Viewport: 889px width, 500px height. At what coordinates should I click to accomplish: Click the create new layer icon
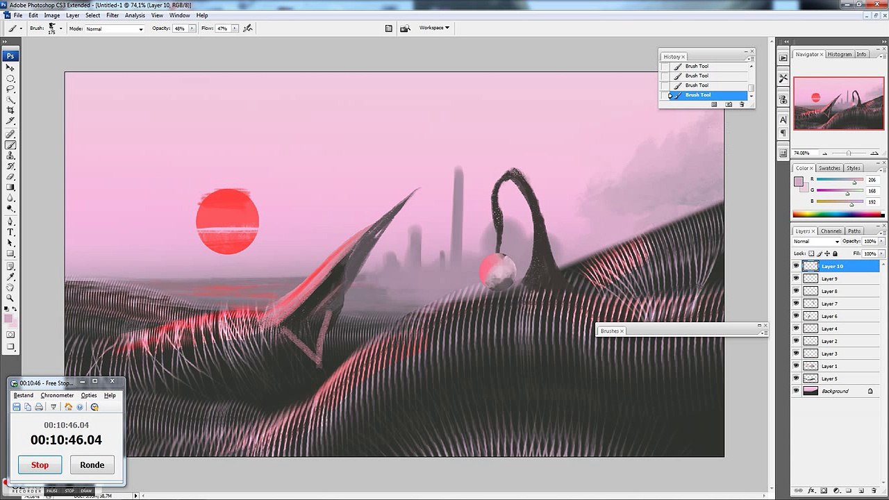861,490
